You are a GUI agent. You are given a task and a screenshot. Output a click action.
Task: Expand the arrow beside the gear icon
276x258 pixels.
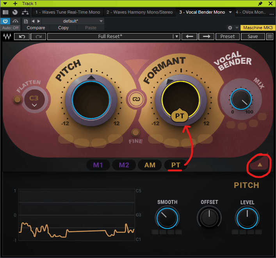point(237,28)
